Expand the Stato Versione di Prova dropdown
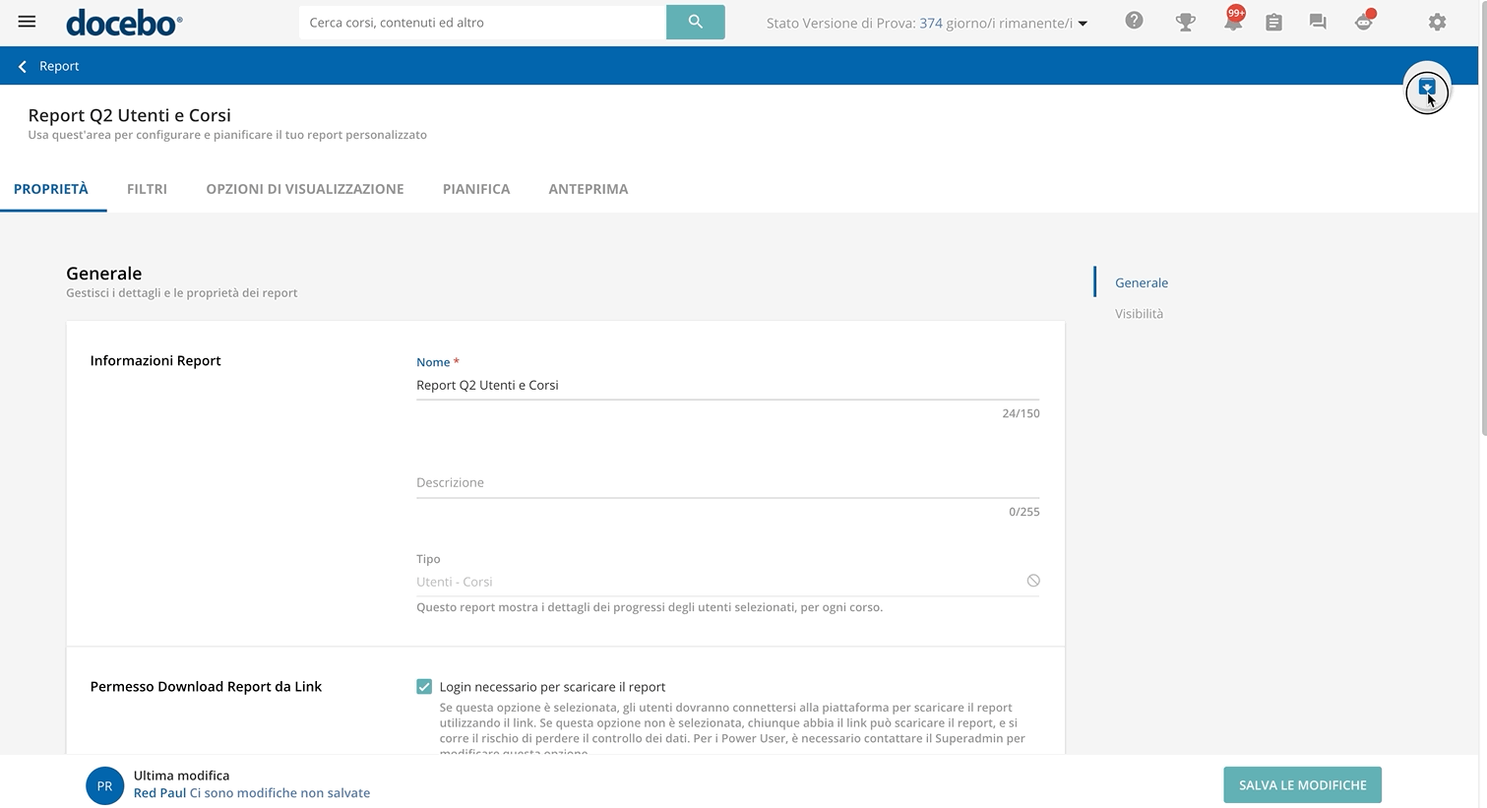1487x808 pixels. [x=1083, y=24]
